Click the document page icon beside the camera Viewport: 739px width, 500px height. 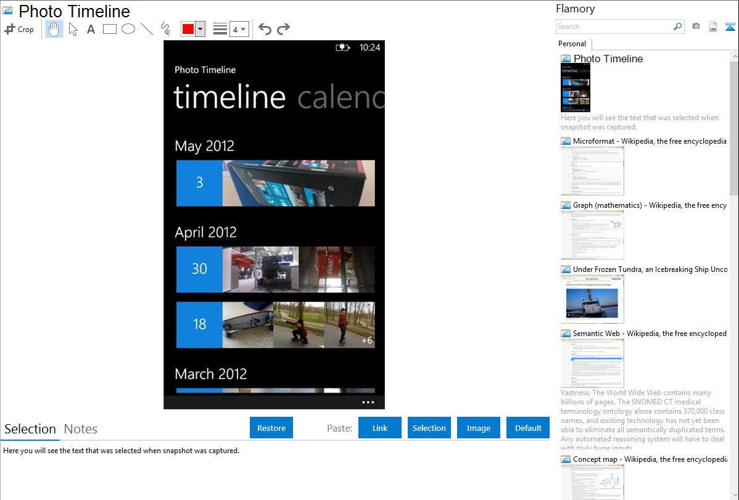[x=713, y=27]
